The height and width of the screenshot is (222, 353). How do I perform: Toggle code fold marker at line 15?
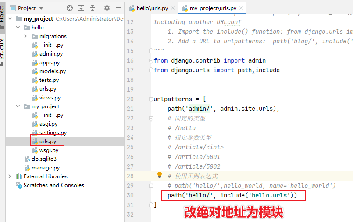(x=151, y=51)
